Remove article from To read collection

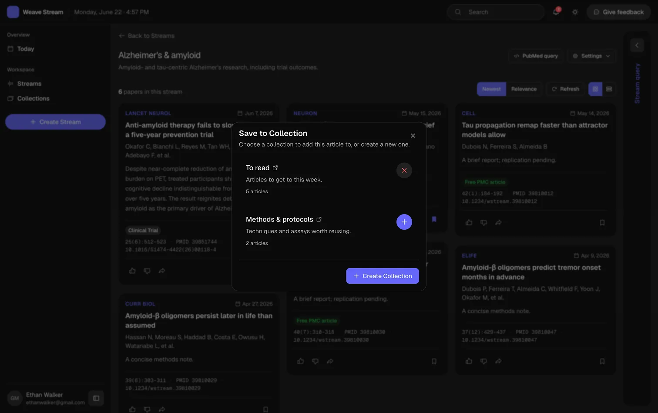[x=404, y=170]
